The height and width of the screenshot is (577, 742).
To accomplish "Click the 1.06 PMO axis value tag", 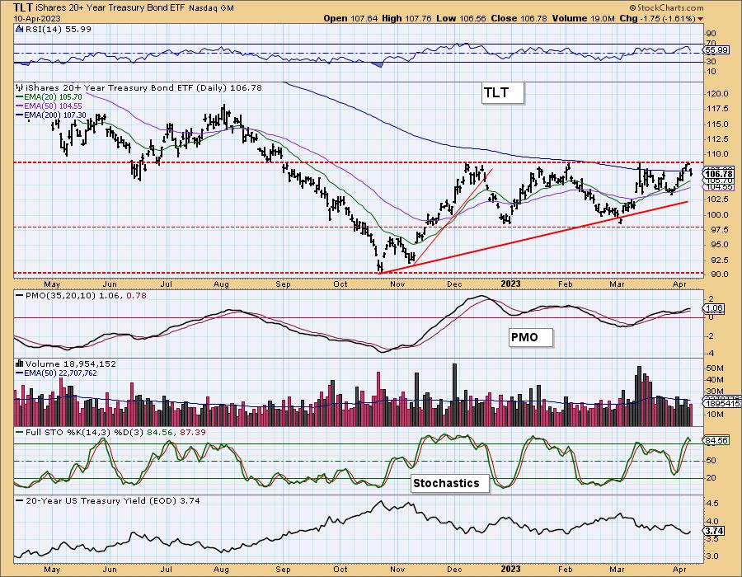I will [715, 308].
